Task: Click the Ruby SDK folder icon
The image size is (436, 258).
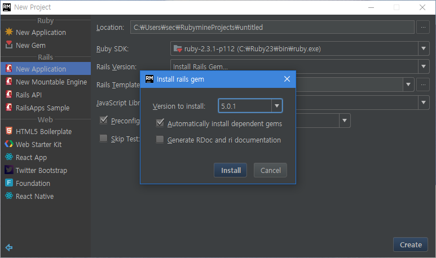Action: 178,49
